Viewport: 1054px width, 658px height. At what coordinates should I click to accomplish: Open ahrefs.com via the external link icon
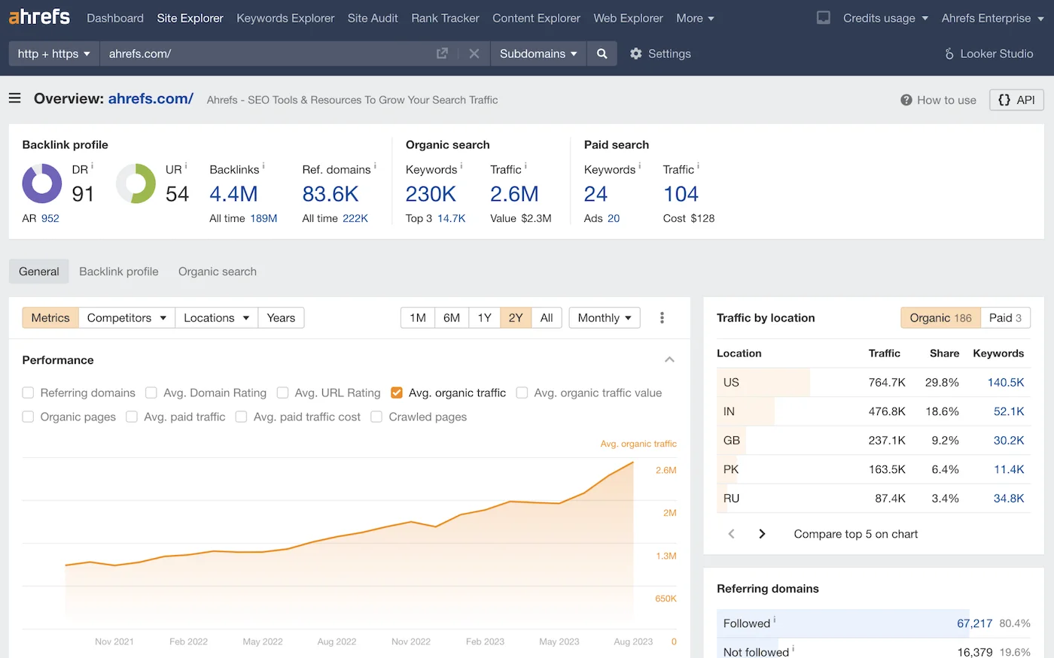(441, 53)
